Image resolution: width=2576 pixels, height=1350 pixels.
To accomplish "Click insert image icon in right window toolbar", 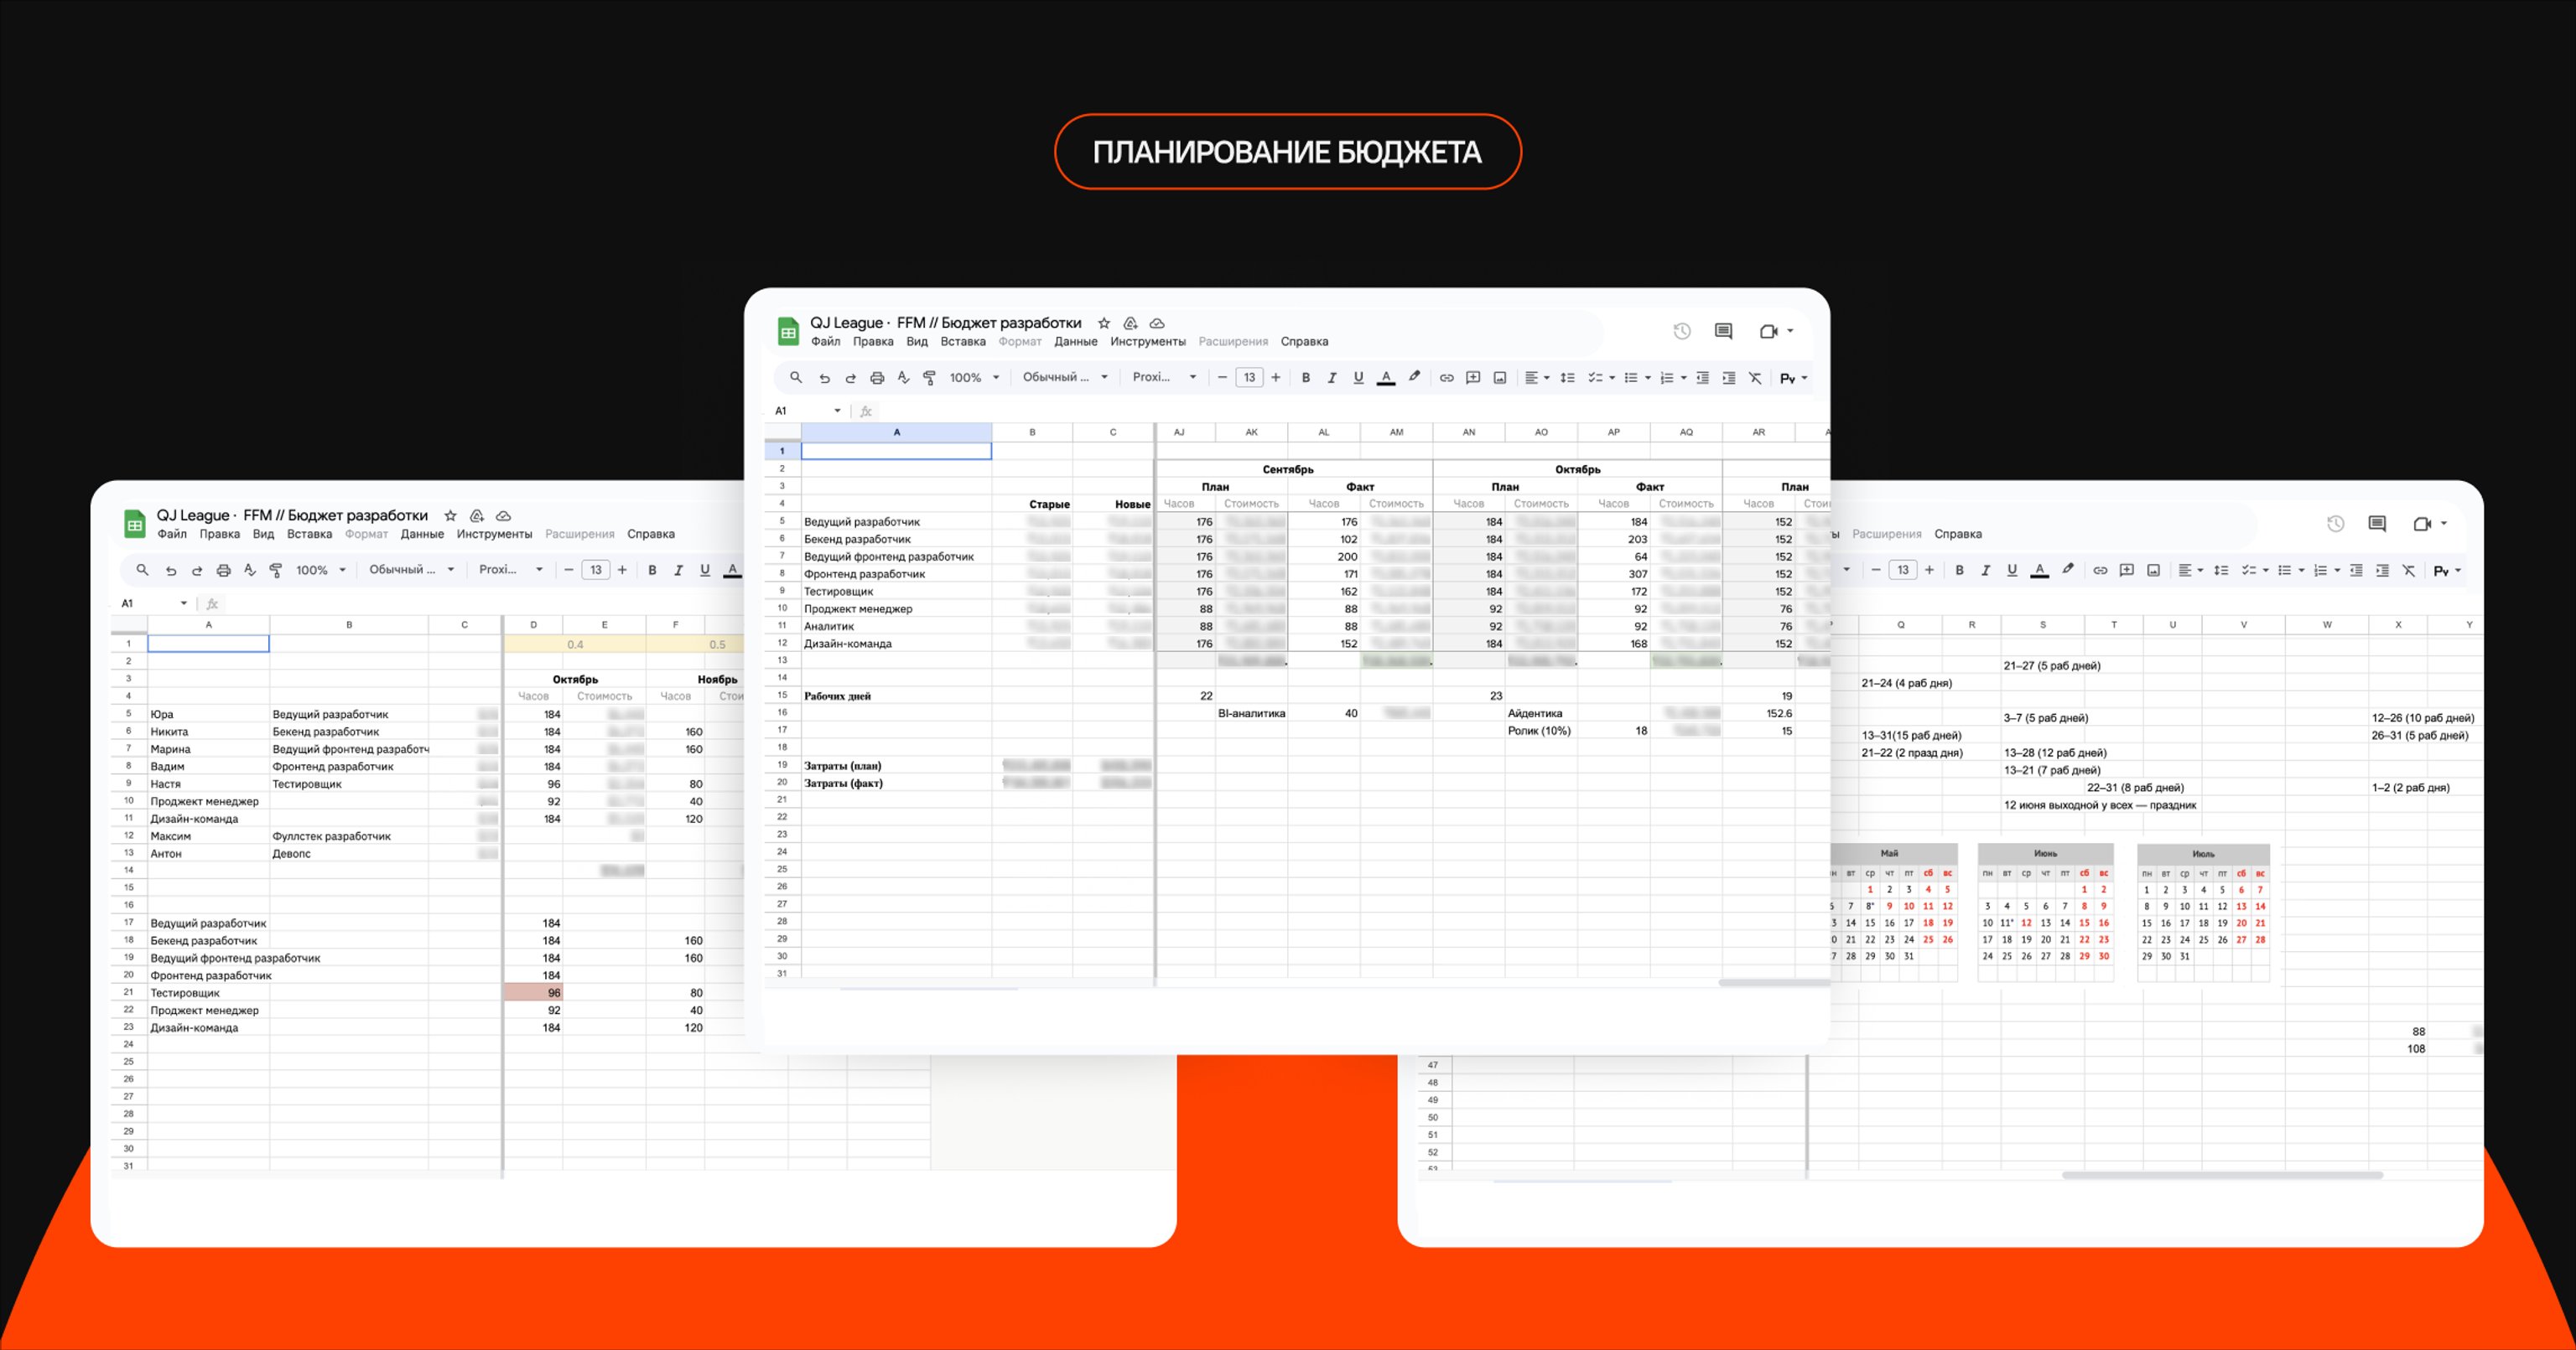I will (x=2153, y=571).
